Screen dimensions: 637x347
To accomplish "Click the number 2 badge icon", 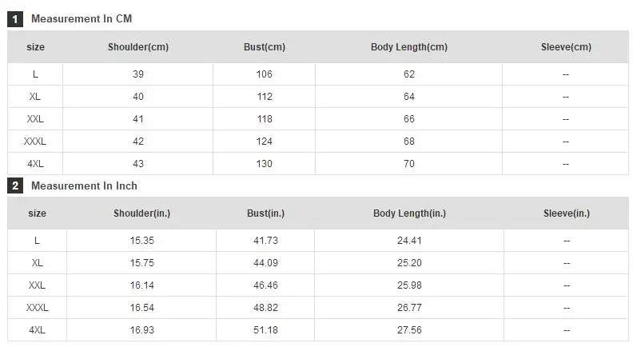I will (15, 185).
